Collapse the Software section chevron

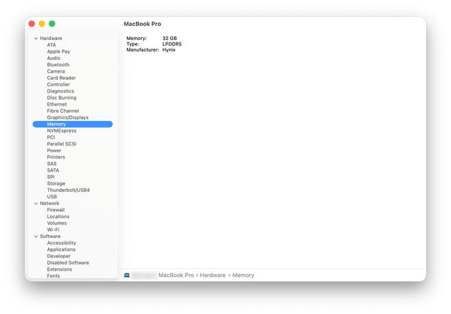(36, 236)
